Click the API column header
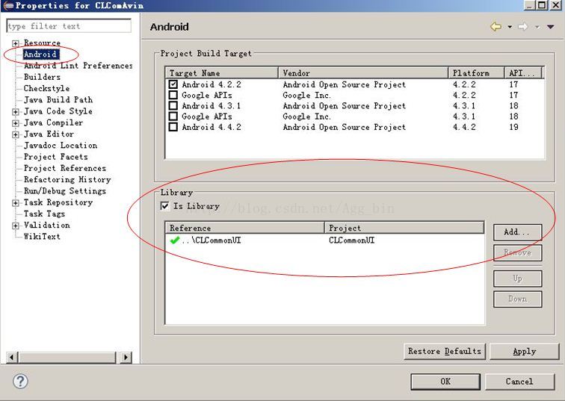This screenshot has height=401, width=565. click(x=524, y=72)
